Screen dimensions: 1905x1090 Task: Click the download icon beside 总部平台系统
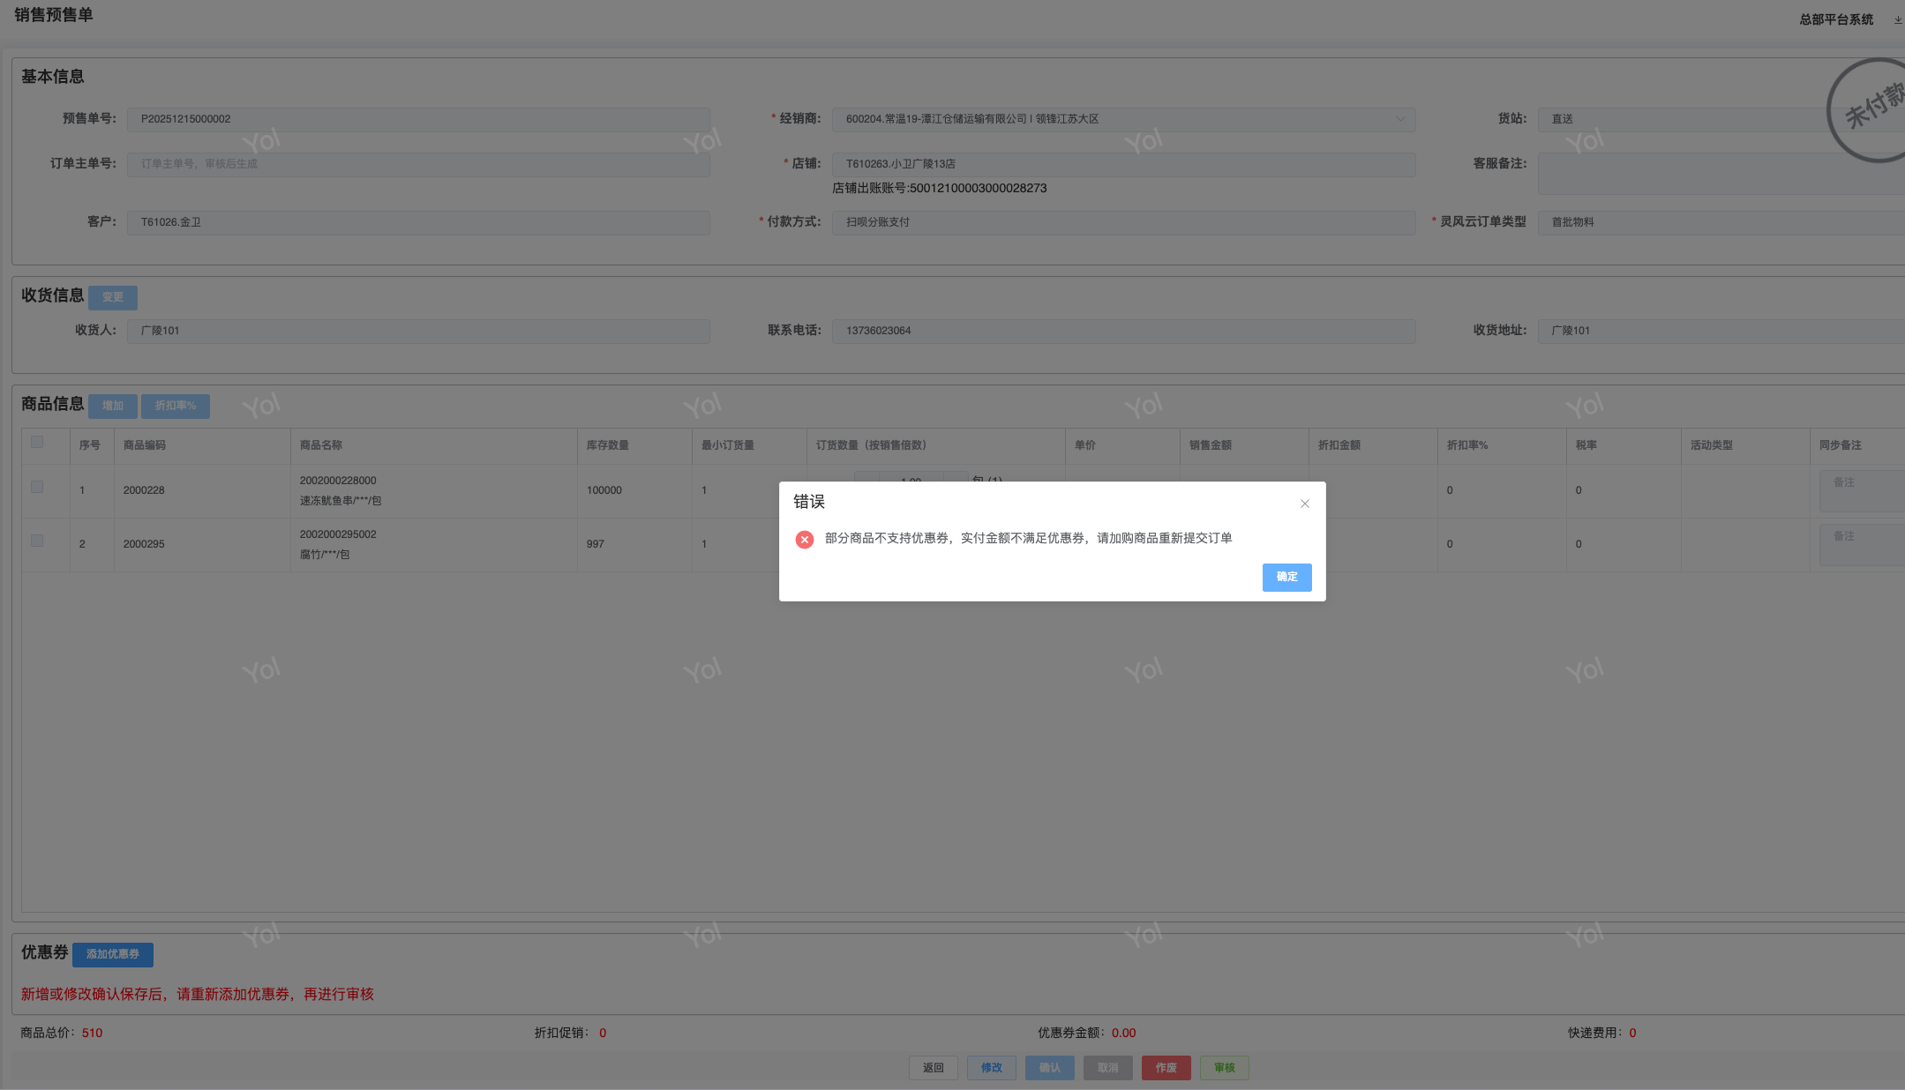click(1897, 20)
